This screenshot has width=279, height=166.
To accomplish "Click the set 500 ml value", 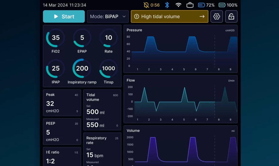I will (95, 112).
